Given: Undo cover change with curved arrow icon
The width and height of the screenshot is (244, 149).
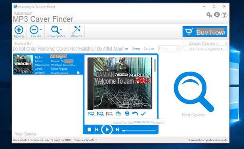Looking at the screenshot, I should click(135, 114).
